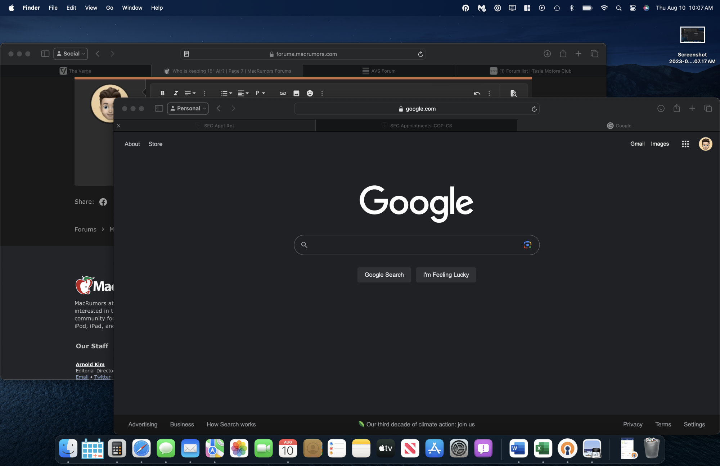720x466 pixels.
Task: Click the insert link icon in forum editor
Action: pyautogui.click(x=283, y=93)
